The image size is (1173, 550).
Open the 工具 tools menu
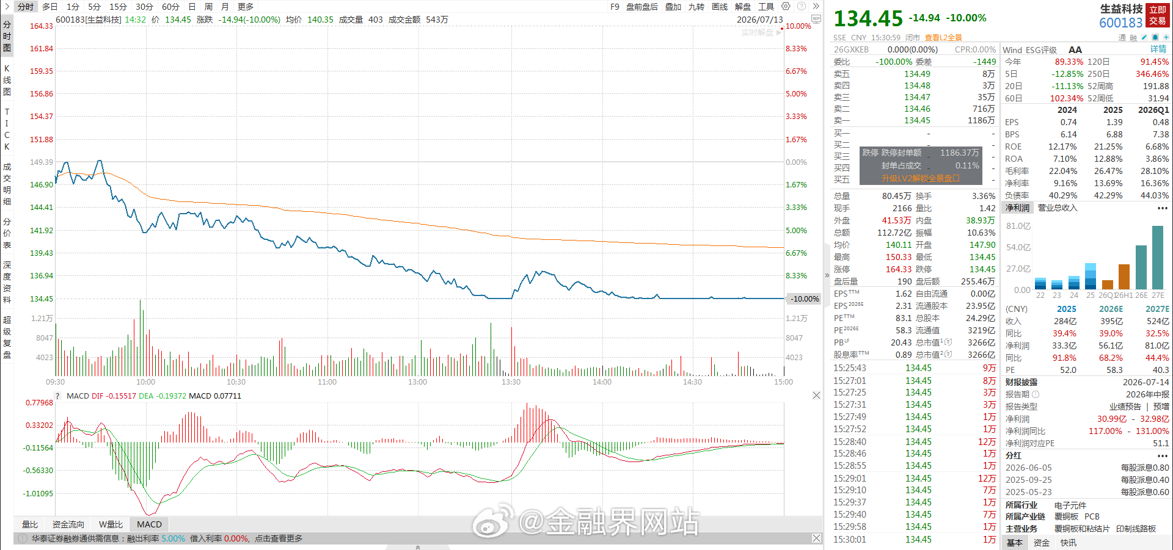[766, 7]
